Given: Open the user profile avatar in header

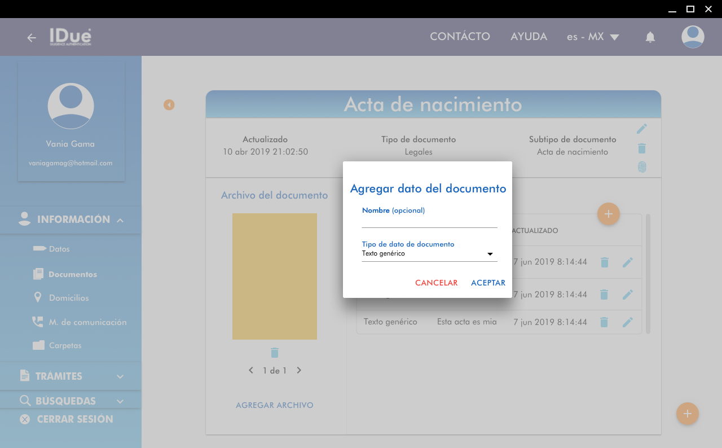Looking at the screenshot, I should pos(692,37).
